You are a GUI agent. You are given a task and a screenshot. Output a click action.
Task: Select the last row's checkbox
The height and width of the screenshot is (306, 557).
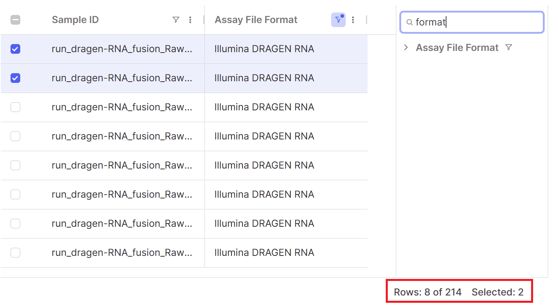[15, 253]
